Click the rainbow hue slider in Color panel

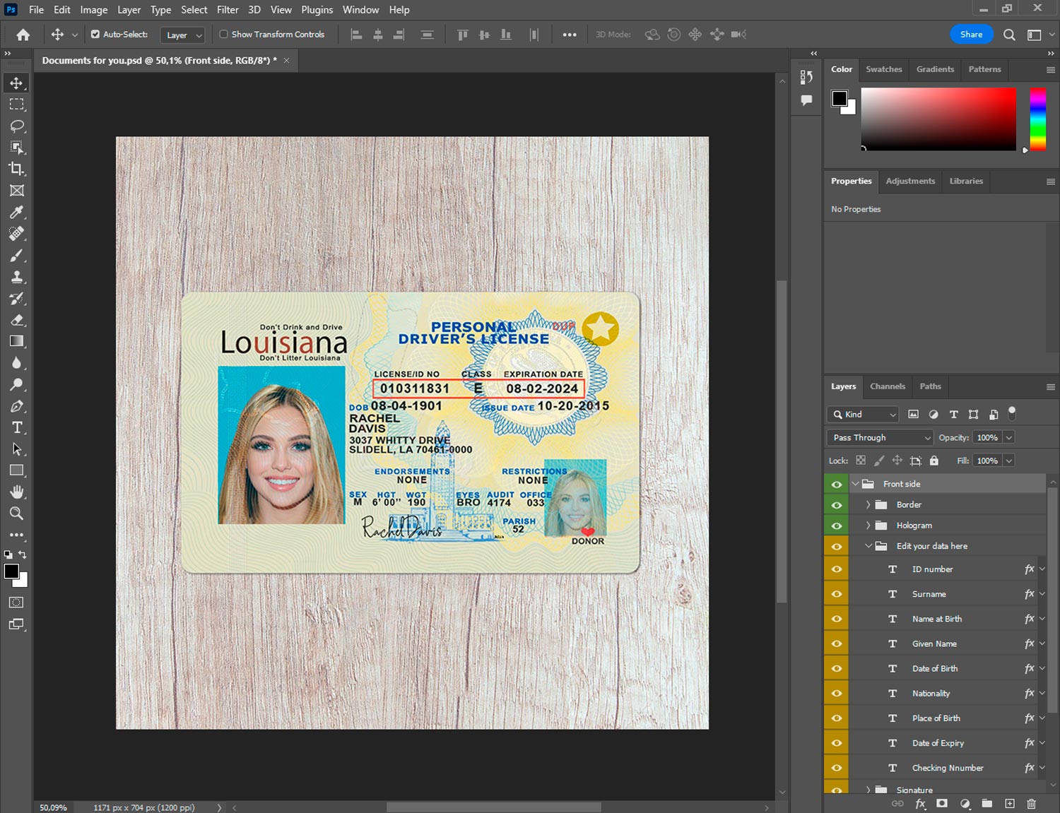click(1037, 119)
